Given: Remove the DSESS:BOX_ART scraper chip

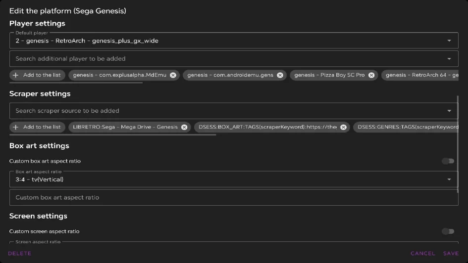Looking at the screenshot, I should coord(343,127).
